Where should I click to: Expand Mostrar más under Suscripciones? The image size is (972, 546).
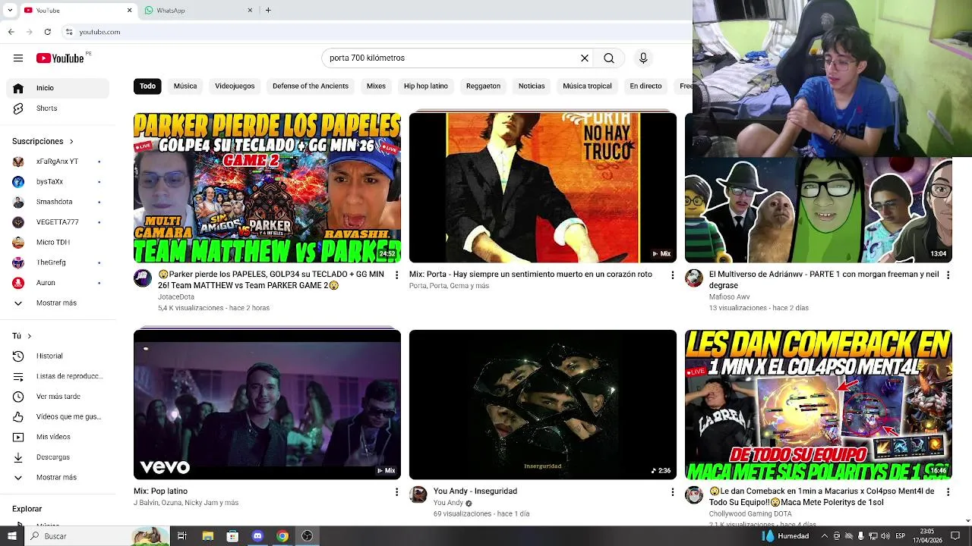click(58, 303)
